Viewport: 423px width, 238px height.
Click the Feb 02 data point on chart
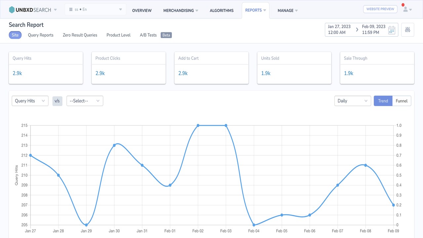[x=198, y=125]
